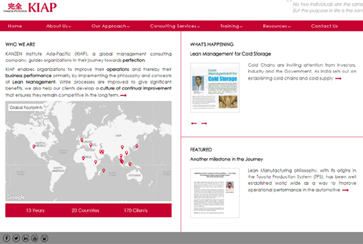Select the map pin over Japan
Viewport: 363px width, 244px height.
point(137,146)
